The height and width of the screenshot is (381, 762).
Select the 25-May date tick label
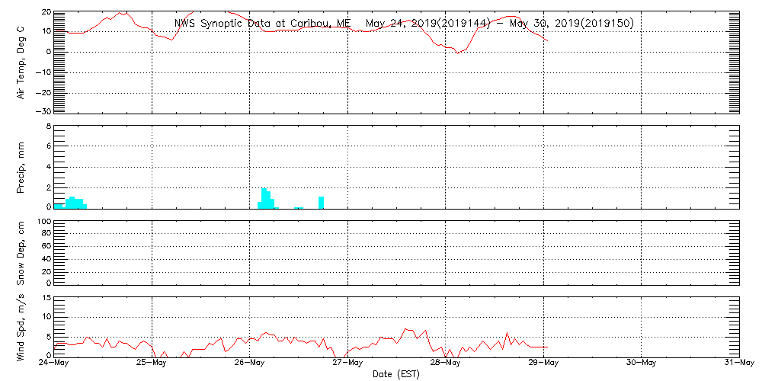[152, 363]
